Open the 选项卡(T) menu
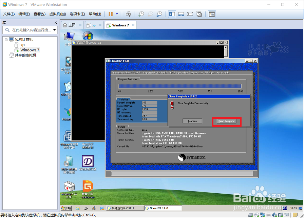Screen dimensions: 304x218 (x=77, y=14)
